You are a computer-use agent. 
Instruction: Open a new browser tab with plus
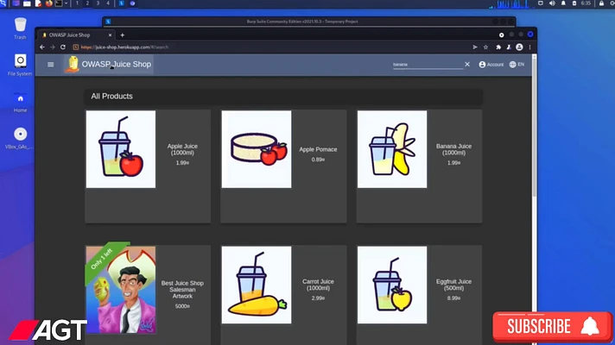pyautogui.click(x=123, y=34)
